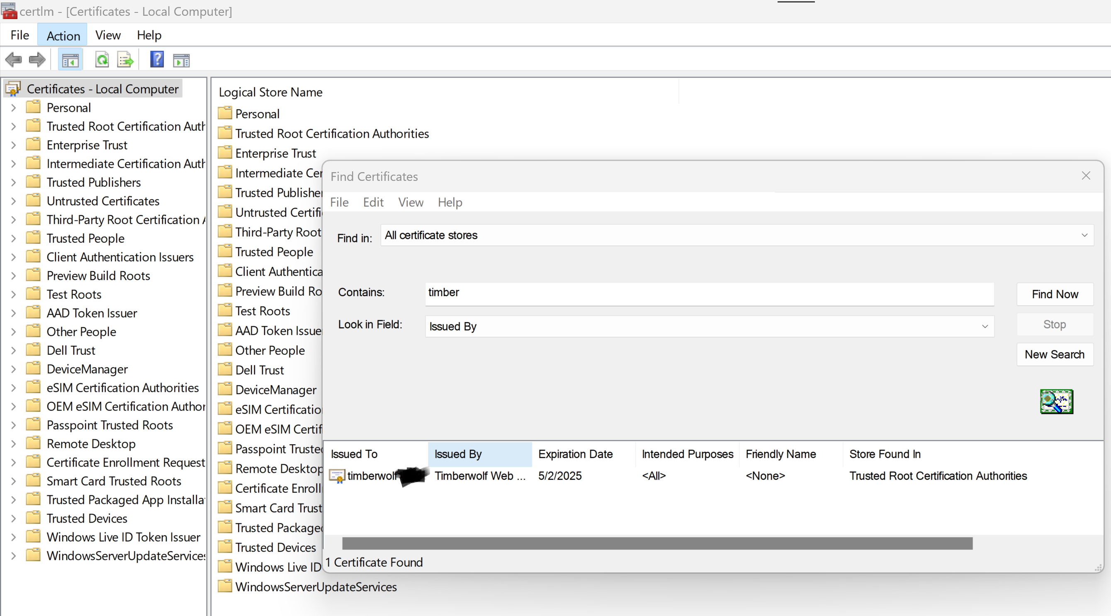1111x616 pixels.
Task: Click the Back arrow toolbar icon
Action: pyautogui.click(x=14, y=60)
